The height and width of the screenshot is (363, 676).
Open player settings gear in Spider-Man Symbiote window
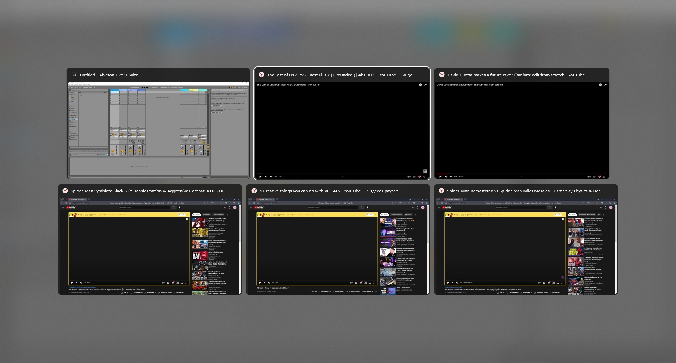[173, 282]
